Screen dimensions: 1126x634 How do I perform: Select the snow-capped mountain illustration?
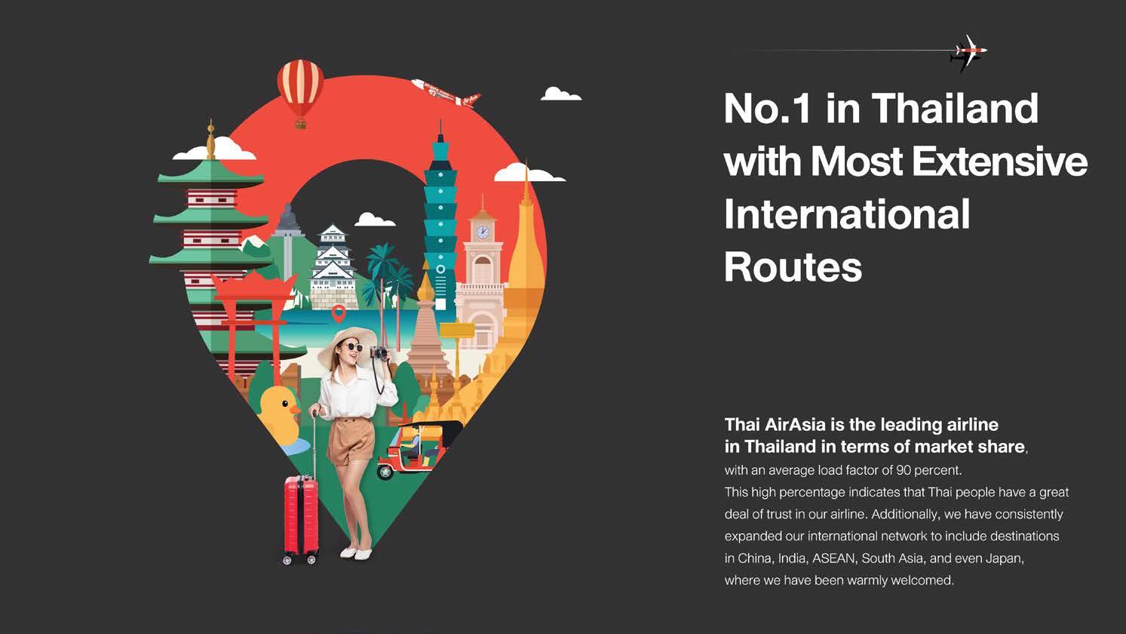click(256, 248)
